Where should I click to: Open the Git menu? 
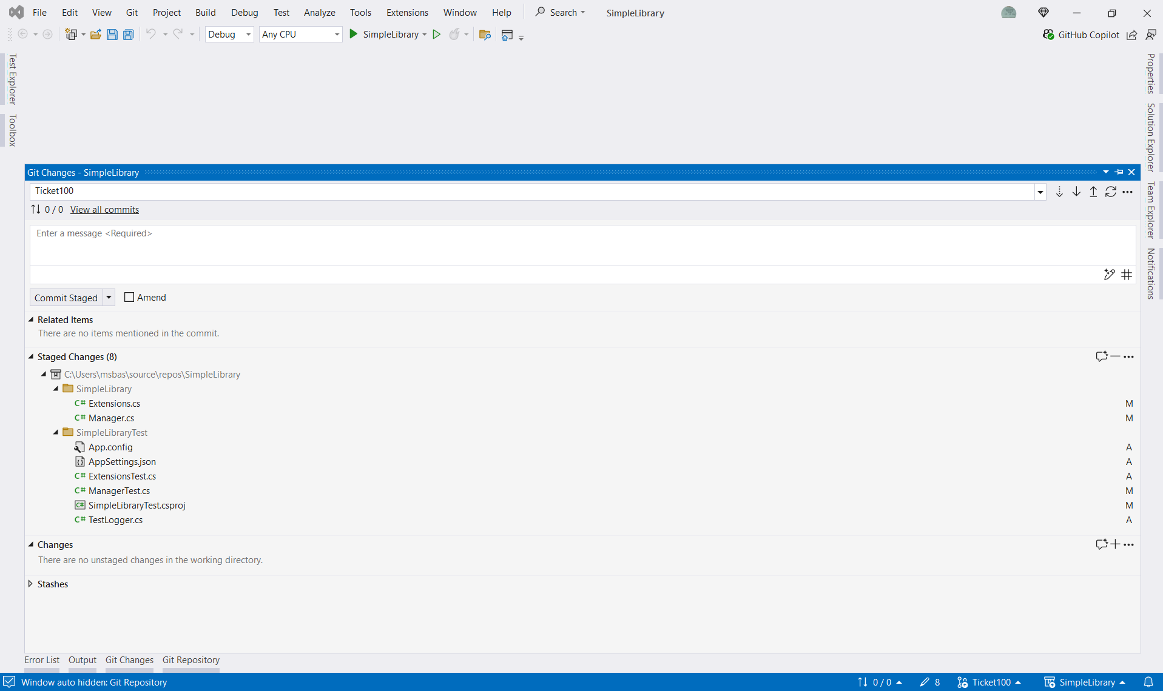click(x=132, y=12)
